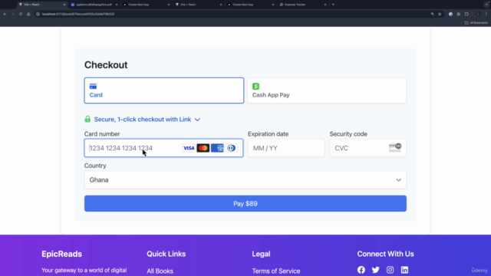Click the Pay $89 button

click(245, 204)
